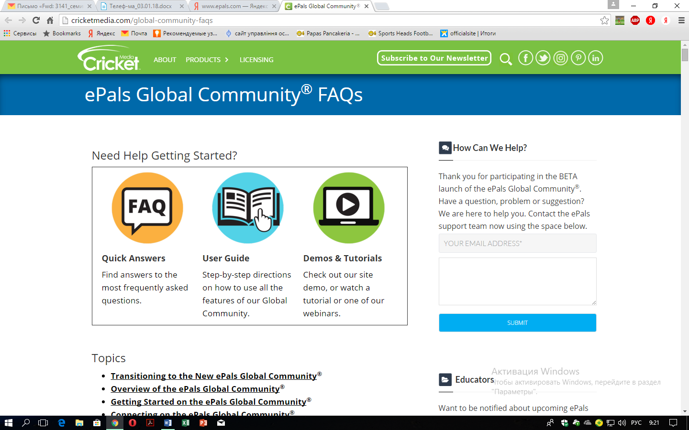Click the green laptop play video icon
The width and height of the screenshot is (689, 430).
[x=349, y=208]
